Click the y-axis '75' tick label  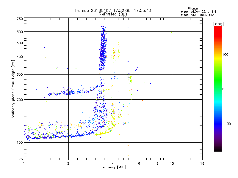pos(21,159)
